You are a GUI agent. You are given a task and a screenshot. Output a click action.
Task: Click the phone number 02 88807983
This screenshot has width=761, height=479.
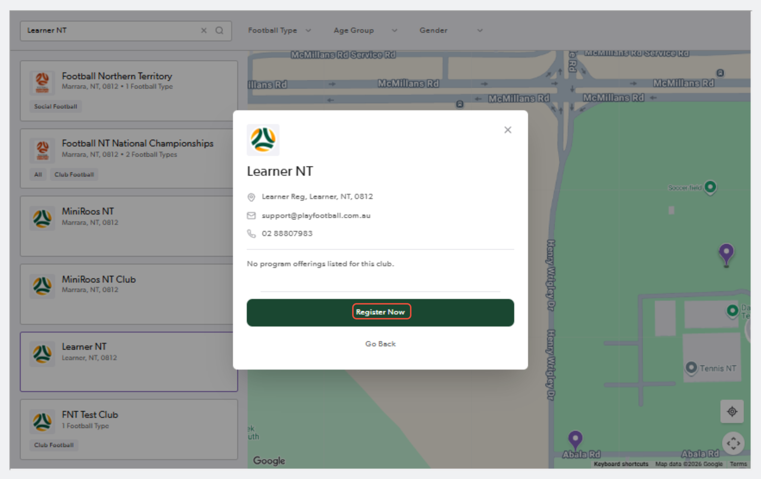pyautogui.click(x=287, y=233)
